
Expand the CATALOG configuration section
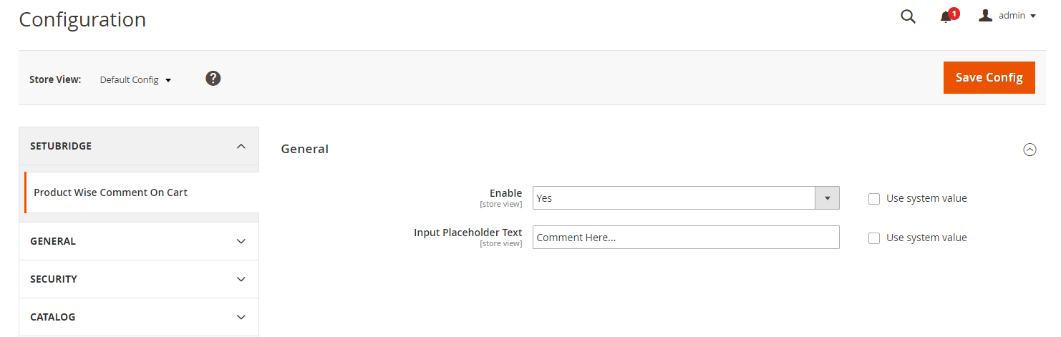click(x=241, y=317)
